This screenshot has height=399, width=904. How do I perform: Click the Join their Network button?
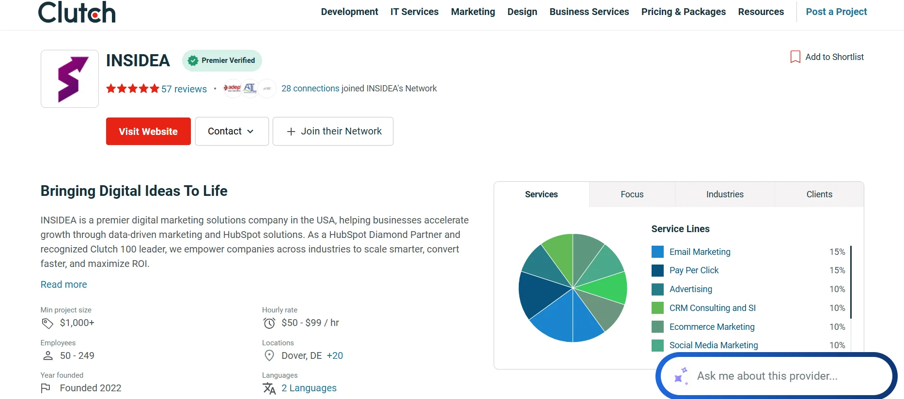click(x=333, y=132)
